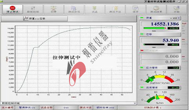Click the 测试方法 label in status bar
The image size is (189, 110).
point(85,107)
